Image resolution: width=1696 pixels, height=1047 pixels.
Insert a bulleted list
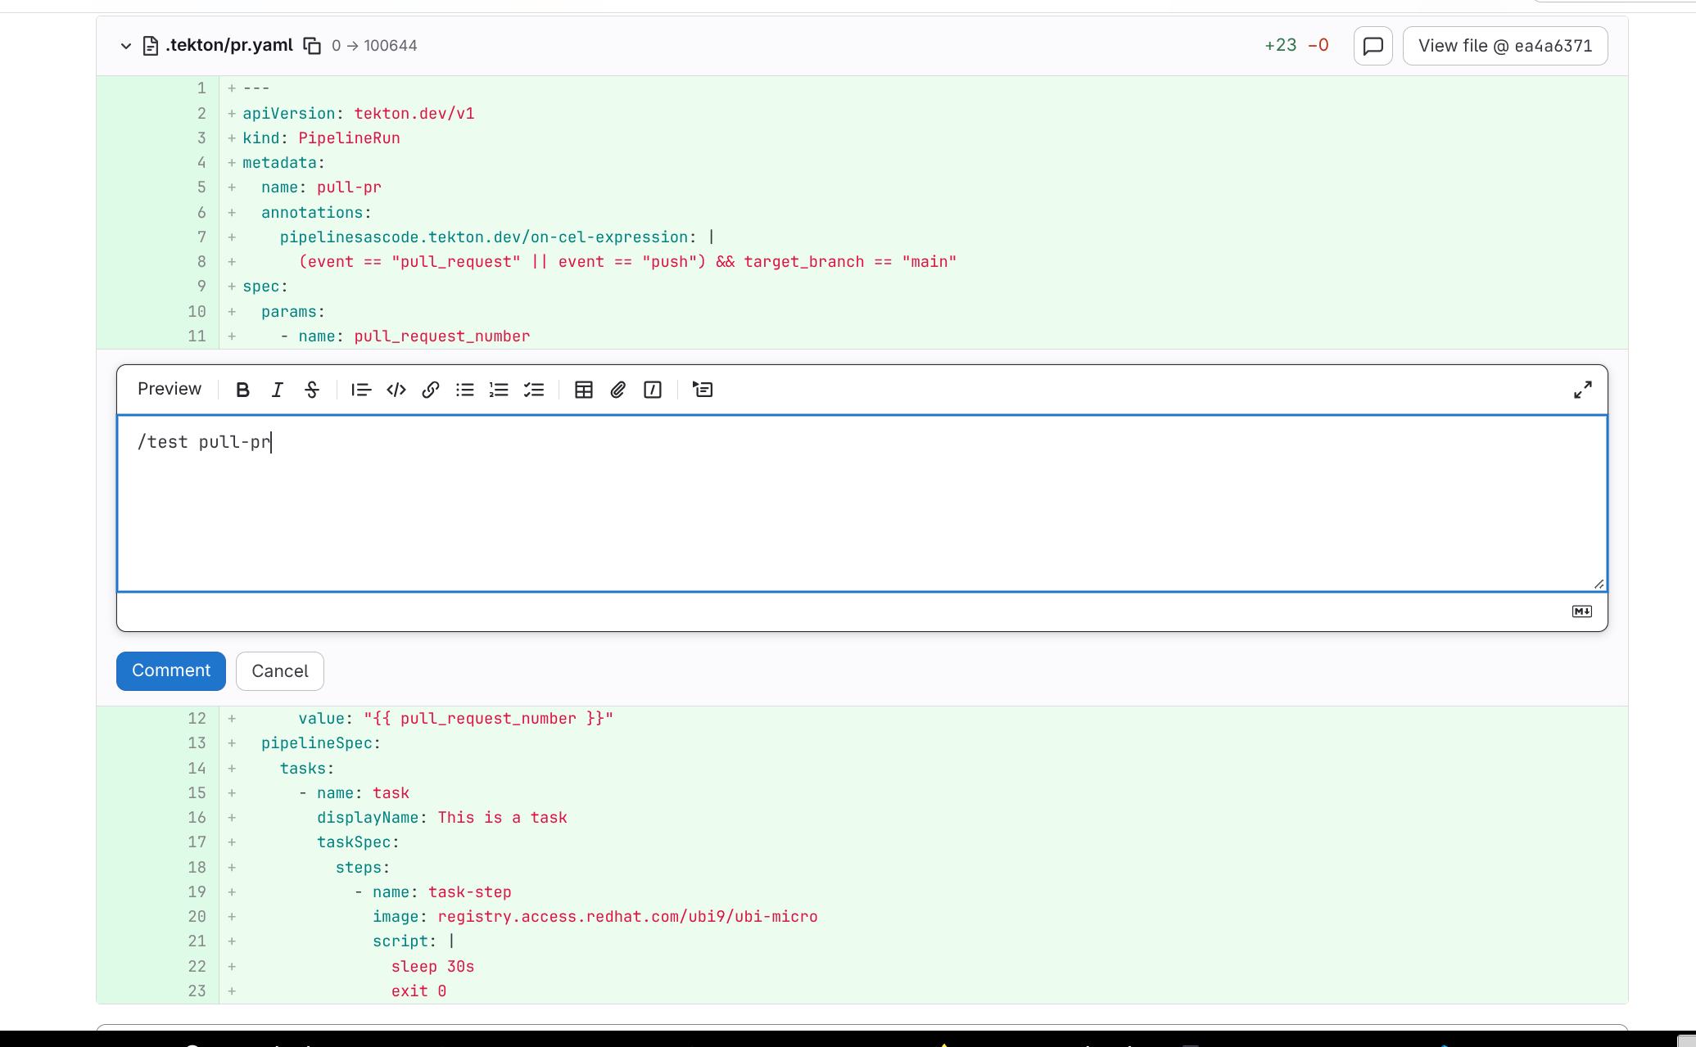pyautogui.click(x=464, y=390)
